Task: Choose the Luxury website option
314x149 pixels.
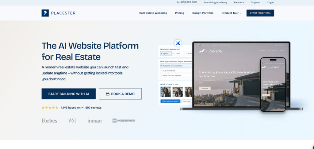Action: (176, 71)
